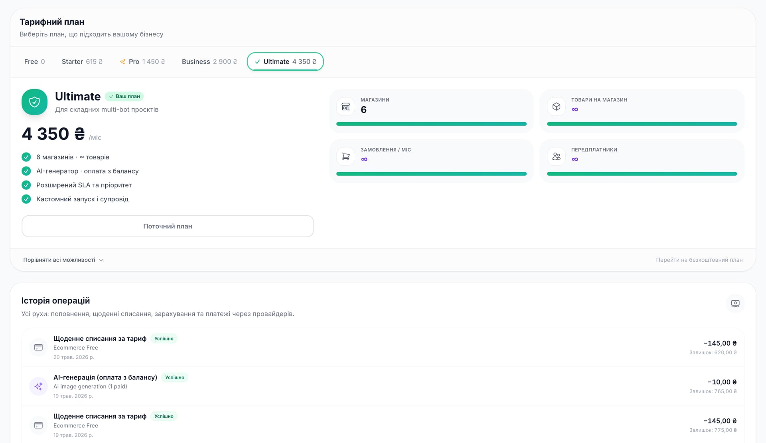Click the date '20 трав. 2026 р.'
The image size is (766, 443).
point(74,357)
